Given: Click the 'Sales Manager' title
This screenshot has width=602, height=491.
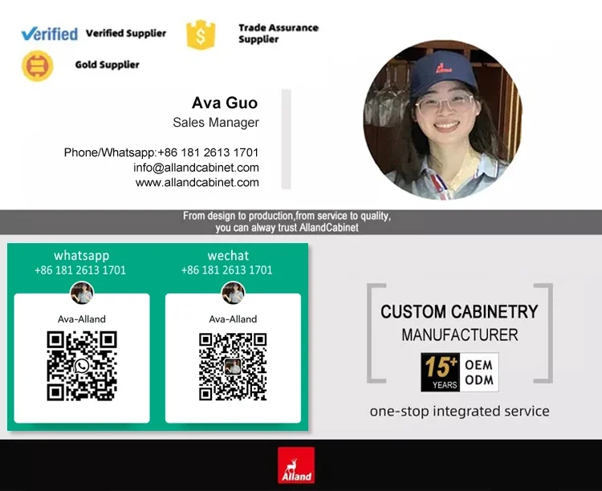Looking at the screenshot, I should click(216, 123).
